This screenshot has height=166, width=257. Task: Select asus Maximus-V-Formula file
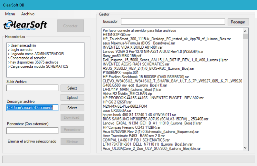coord(139,43)
